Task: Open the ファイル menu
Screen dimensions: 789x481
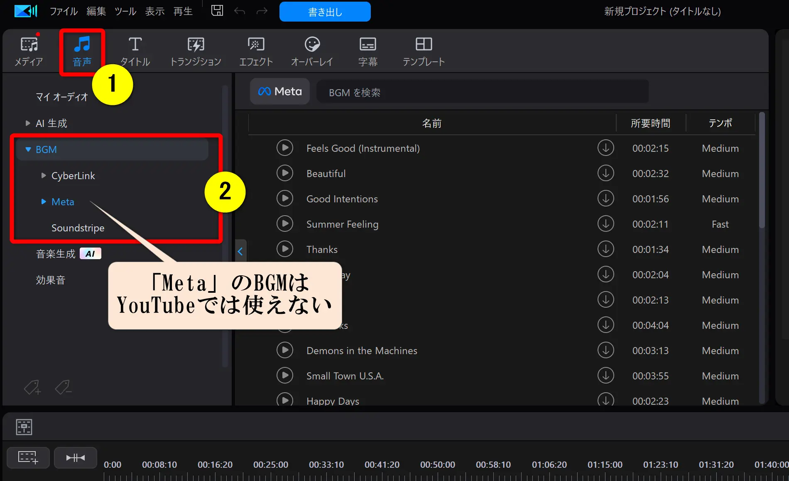Action: tap(64, 11)
